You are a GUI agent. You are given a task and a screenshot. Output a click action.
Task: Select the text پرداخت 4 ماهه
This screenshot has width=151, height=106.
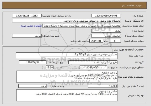click(x=110, y=73)
